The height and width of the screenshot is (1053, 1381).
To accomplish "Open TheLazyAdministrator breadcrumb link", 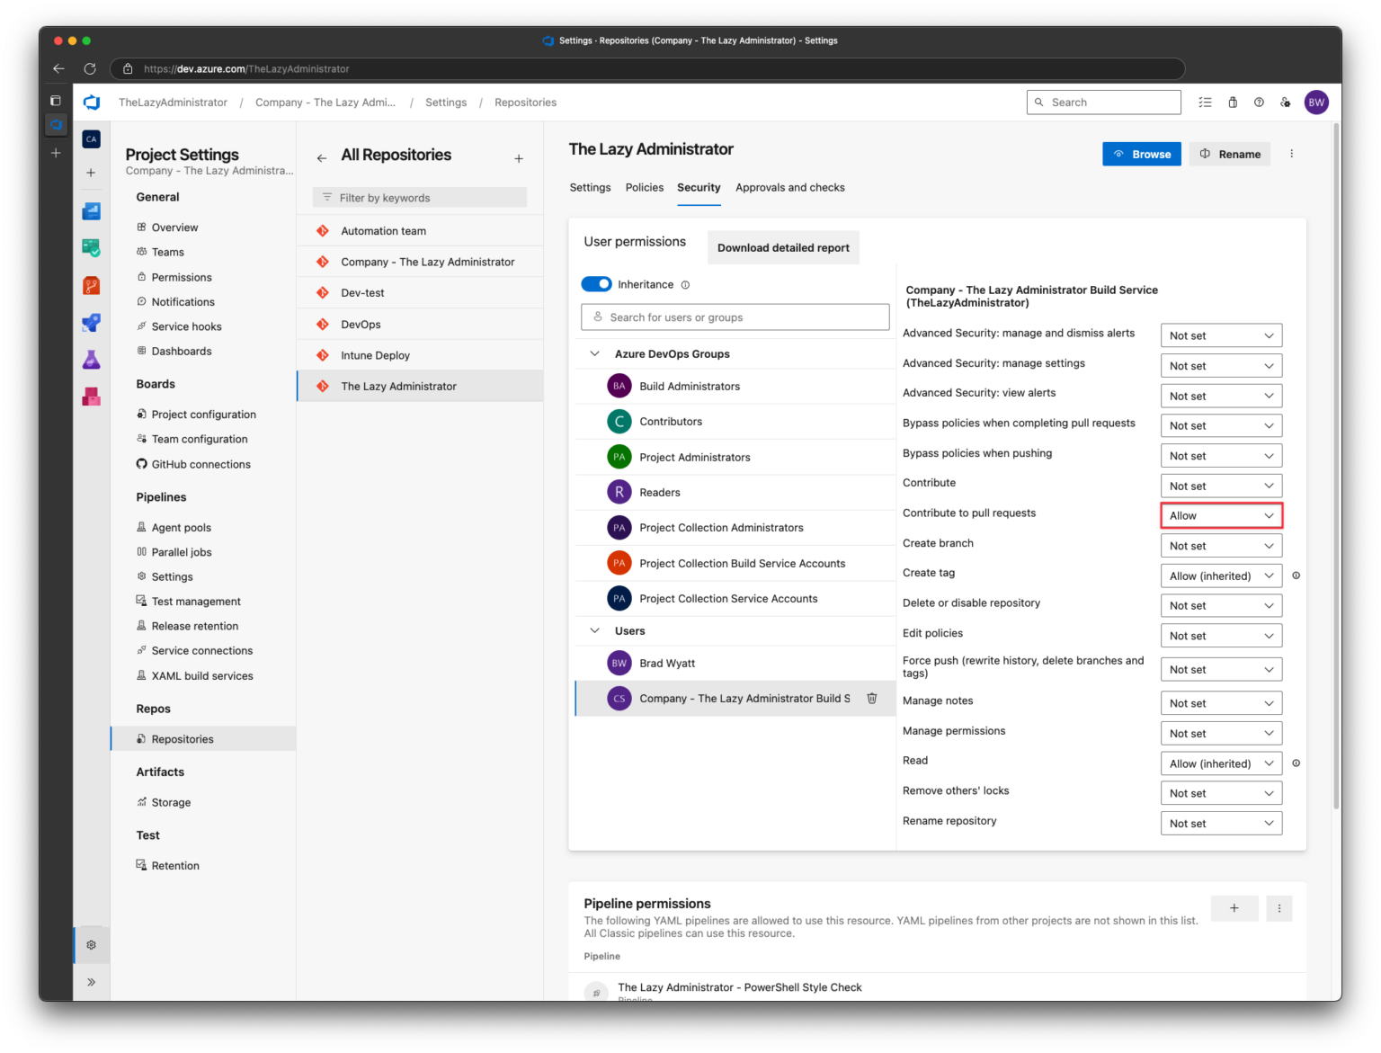I will click(x=173, y=103).
